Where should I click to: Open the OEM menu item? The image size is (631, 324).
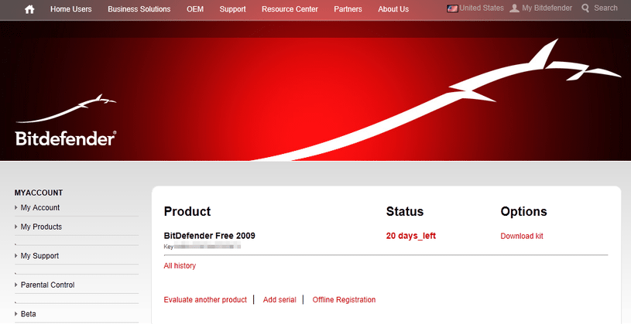pyautogui.click(x=195, y=9)
